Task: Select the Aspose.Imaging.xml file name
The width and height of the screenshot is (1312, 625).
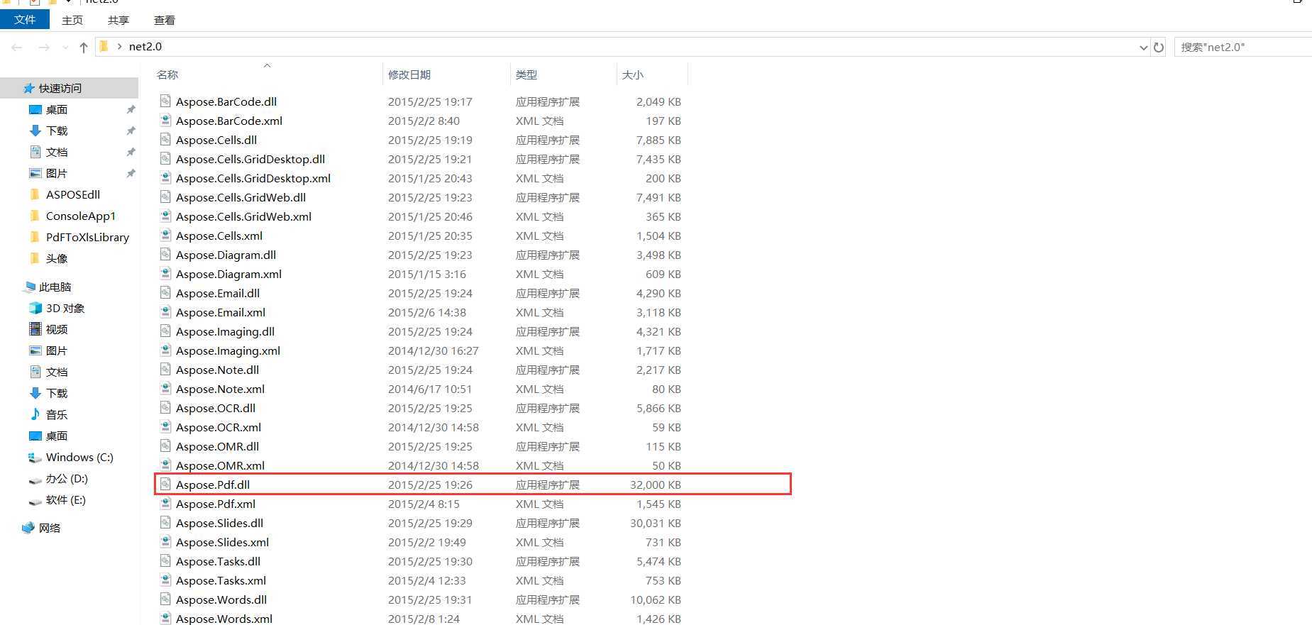Action: (x=228, y=350)
